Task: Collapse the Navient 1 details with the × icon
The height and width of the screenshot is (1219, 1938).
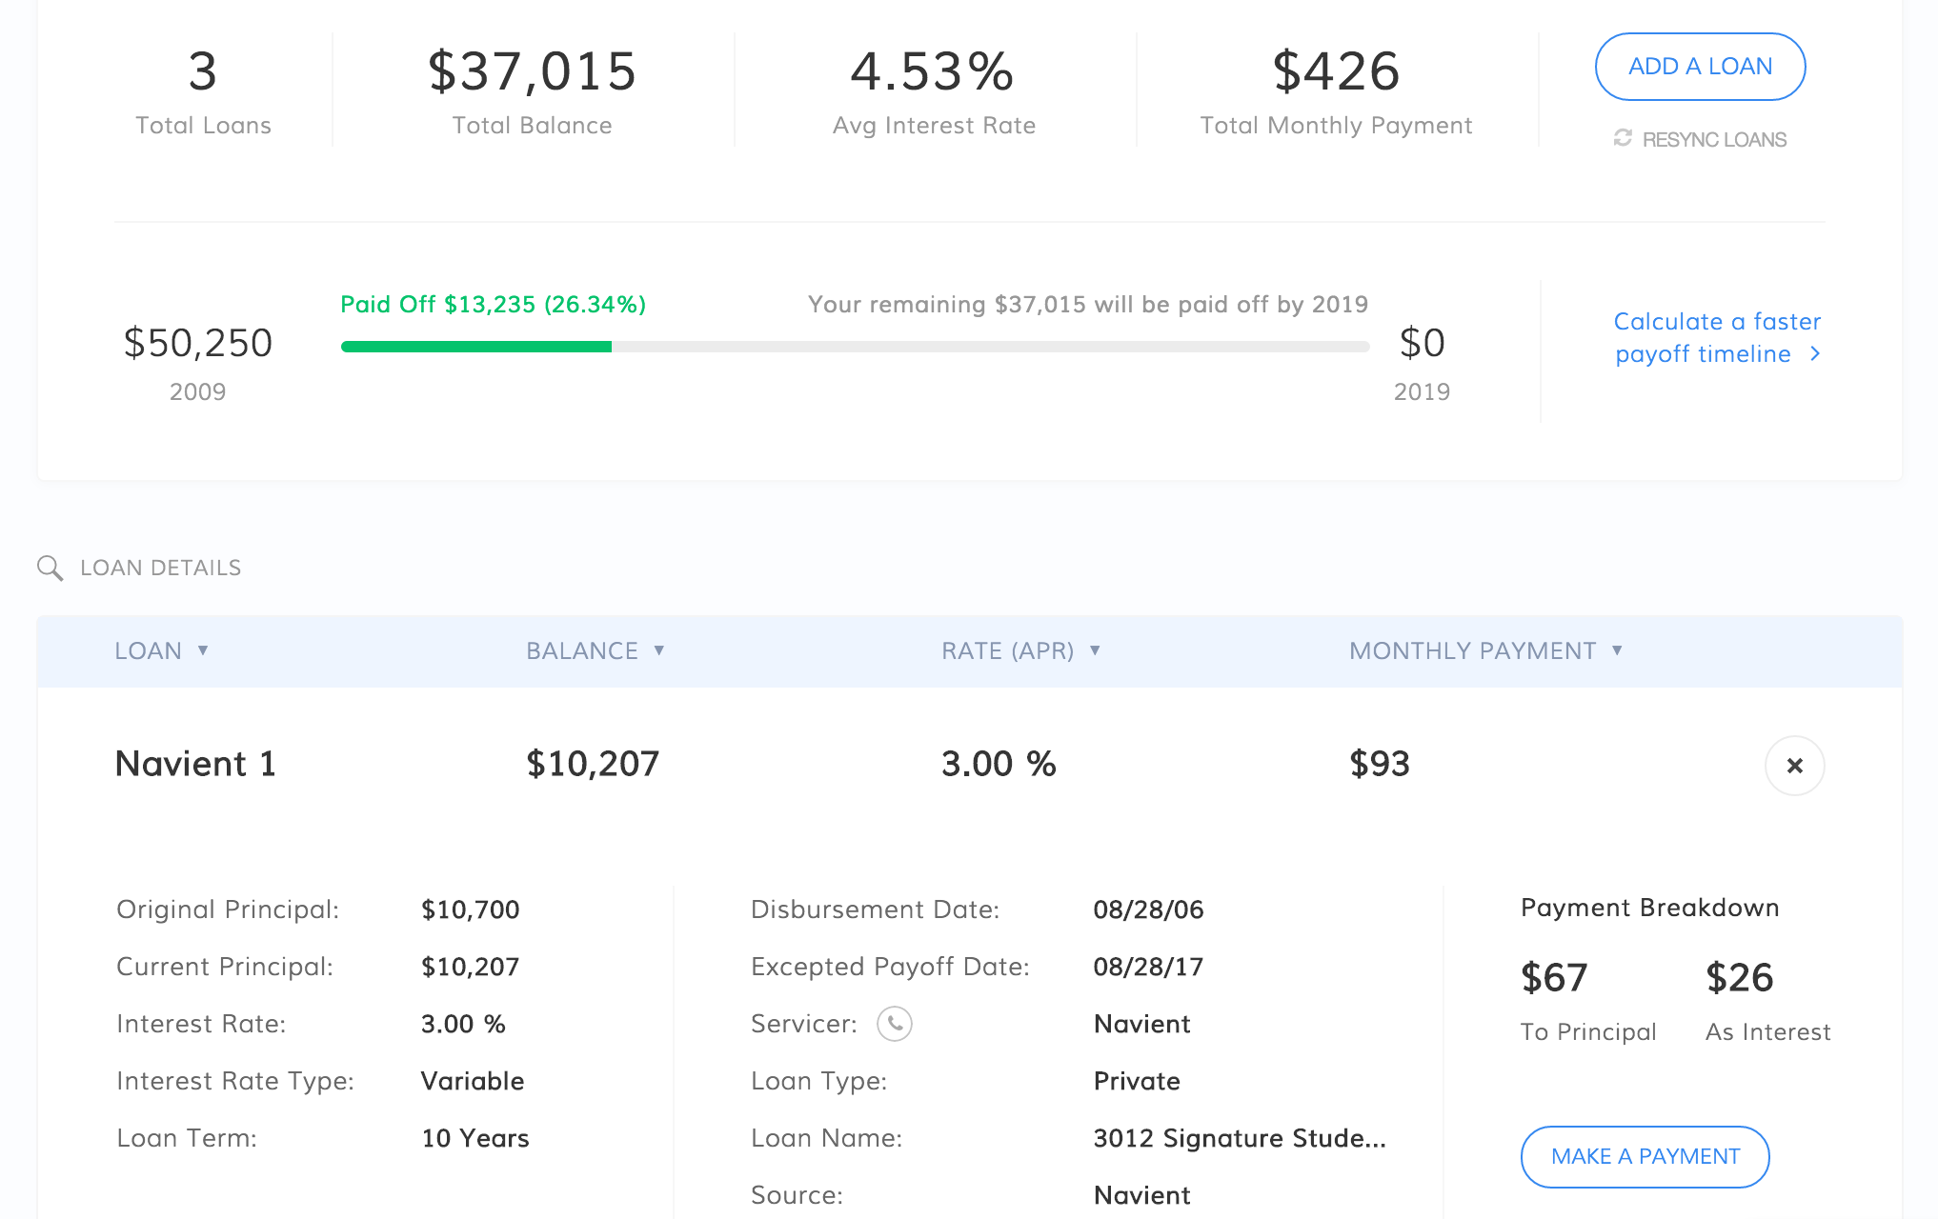Action: click(1795, 765)
